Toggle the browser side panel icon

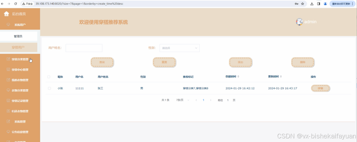[318, 4]
